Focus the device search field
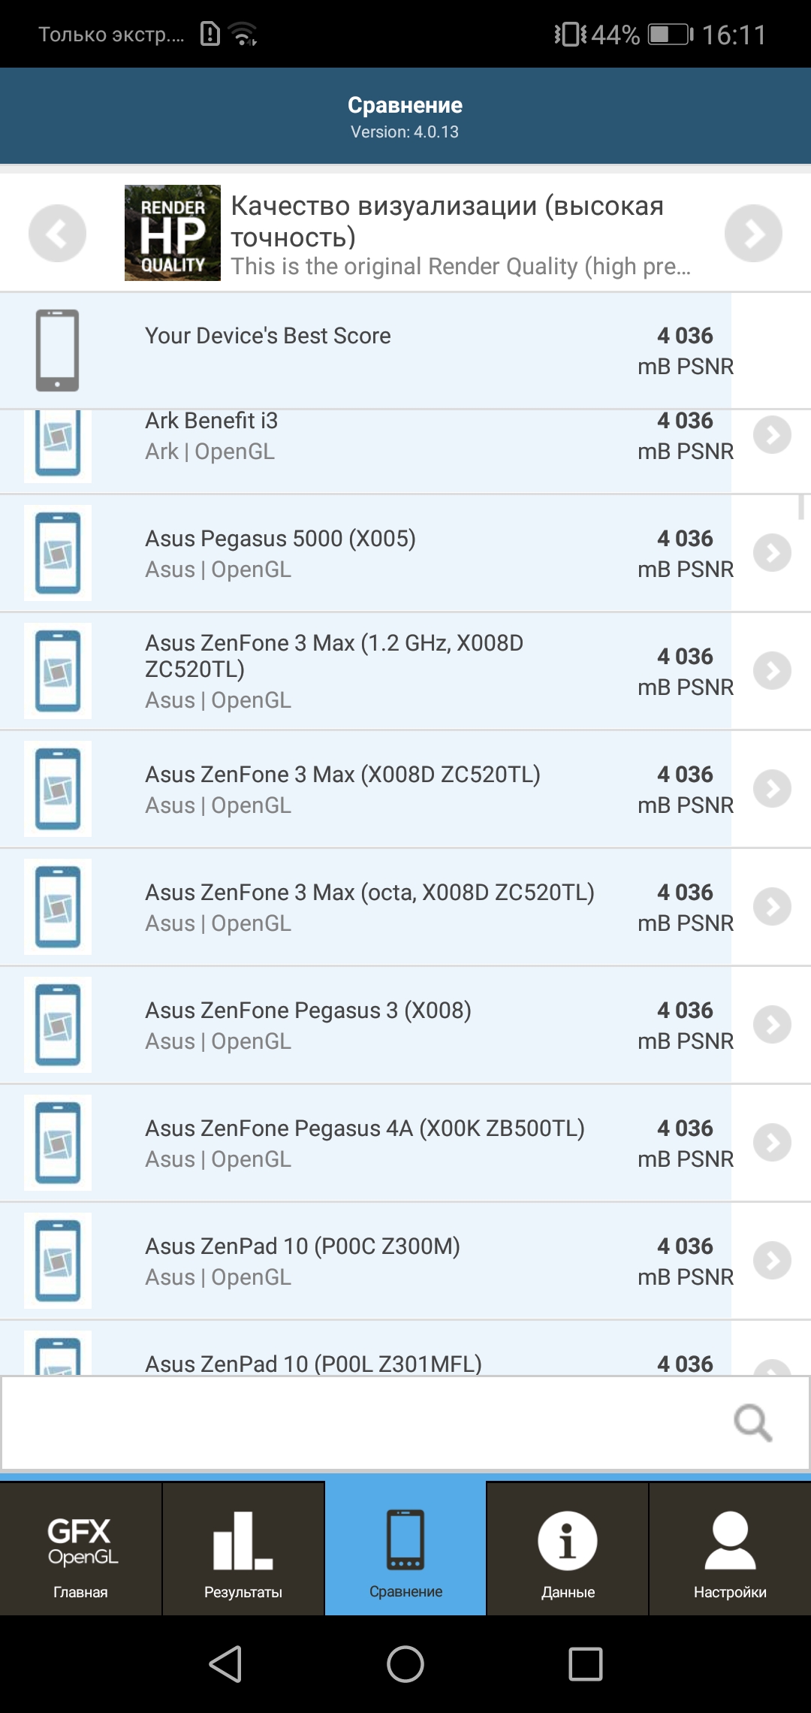 405,1423
